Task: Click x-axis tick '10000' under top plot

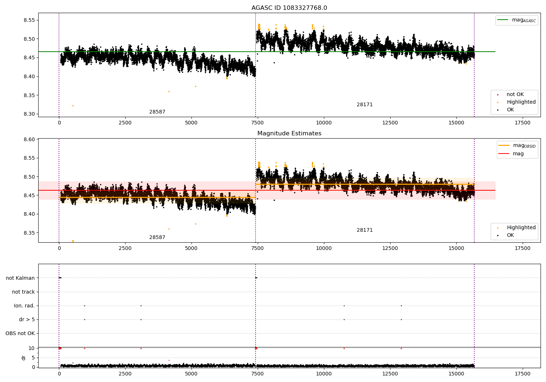Action: pos(324,123)
